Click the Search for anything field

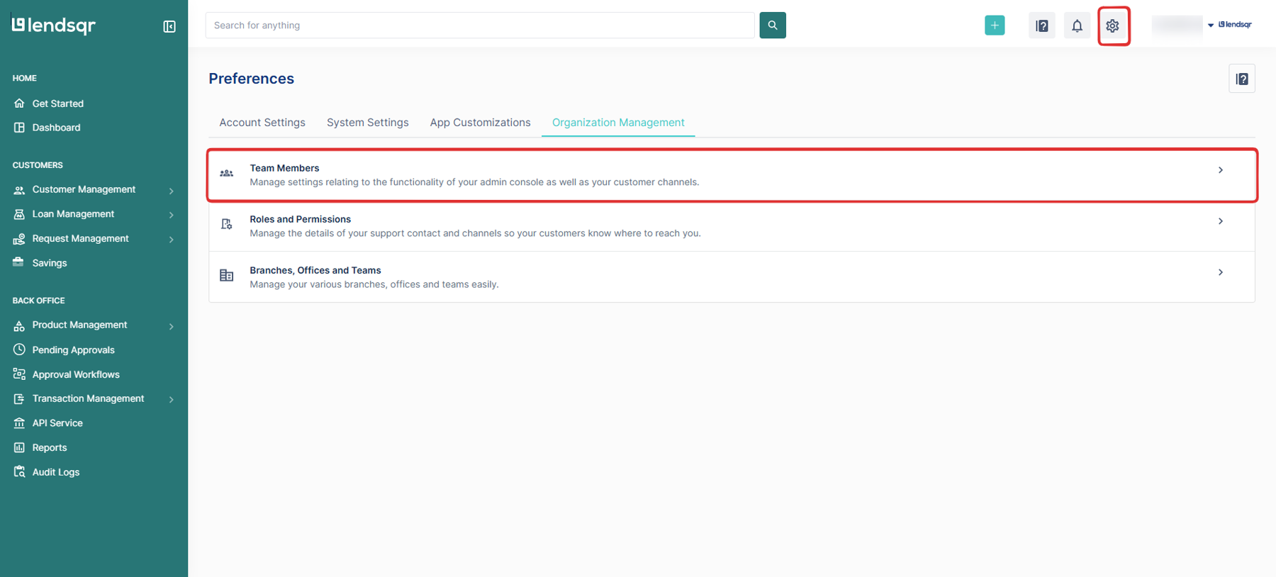[x=480, y=26]
